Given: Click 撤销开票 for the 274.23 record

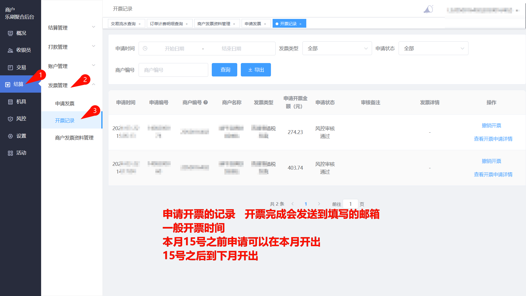Looking at the screenshot, I should coord(491,126).
